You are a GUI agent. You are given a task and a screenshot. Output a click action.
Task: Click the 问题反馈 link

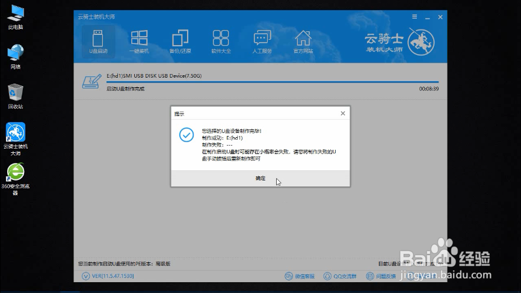point(386,276)
